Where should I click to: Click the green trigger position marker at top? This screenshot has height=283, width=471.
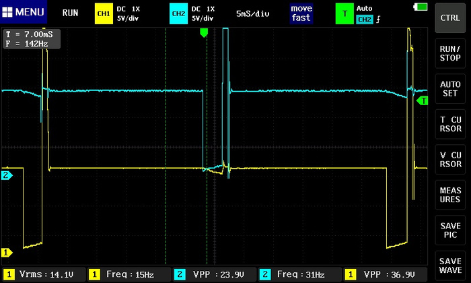(x=205, y=32)
